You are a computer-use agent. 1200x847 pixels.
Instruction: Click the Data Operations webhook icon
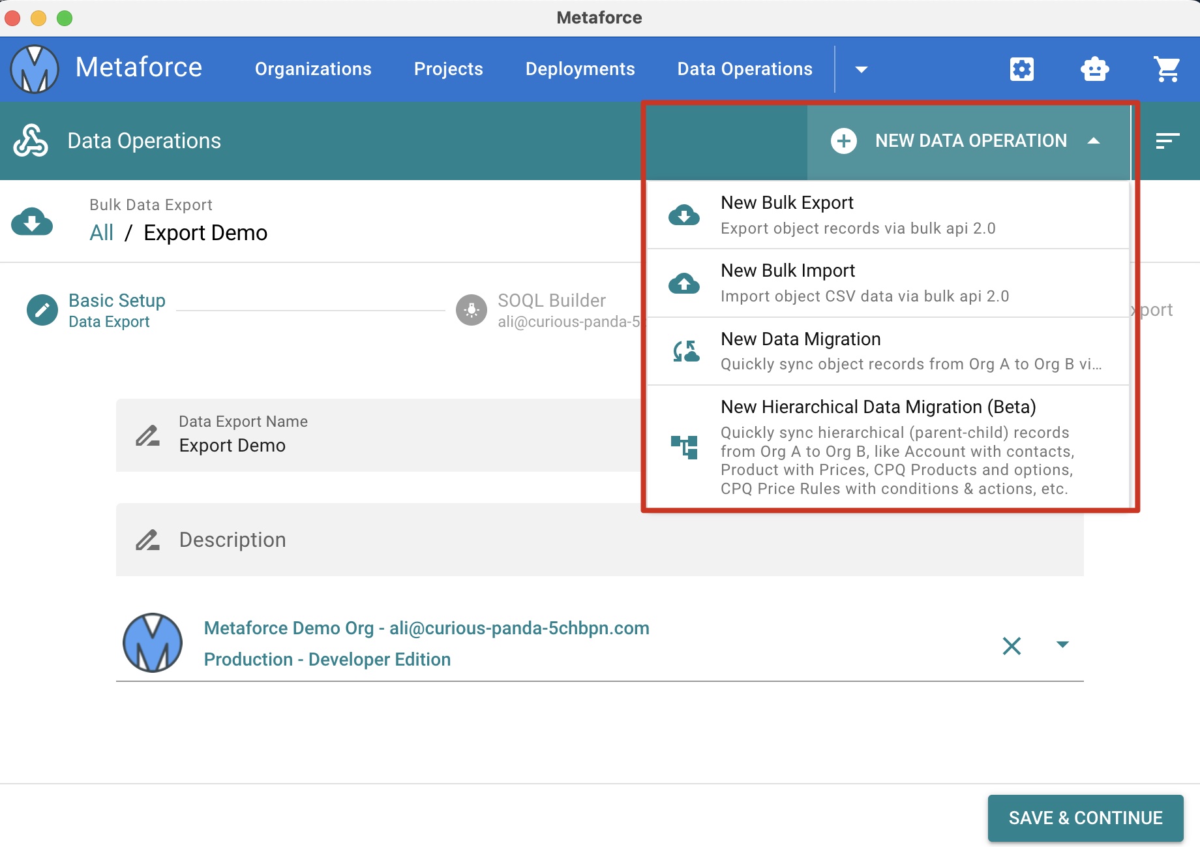[31, 141]
